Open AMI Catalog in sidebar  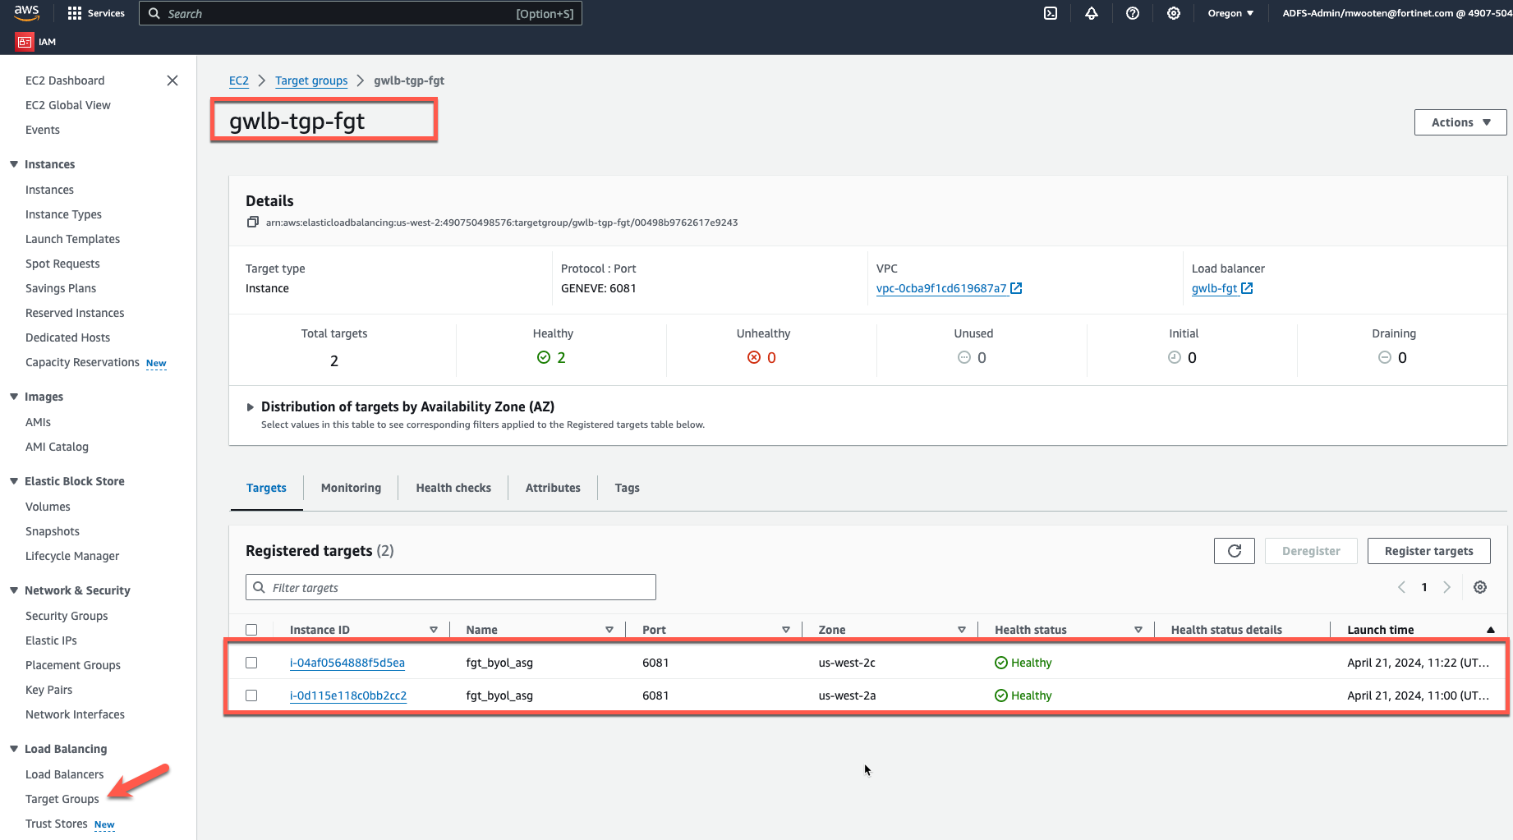click(57, 447)
